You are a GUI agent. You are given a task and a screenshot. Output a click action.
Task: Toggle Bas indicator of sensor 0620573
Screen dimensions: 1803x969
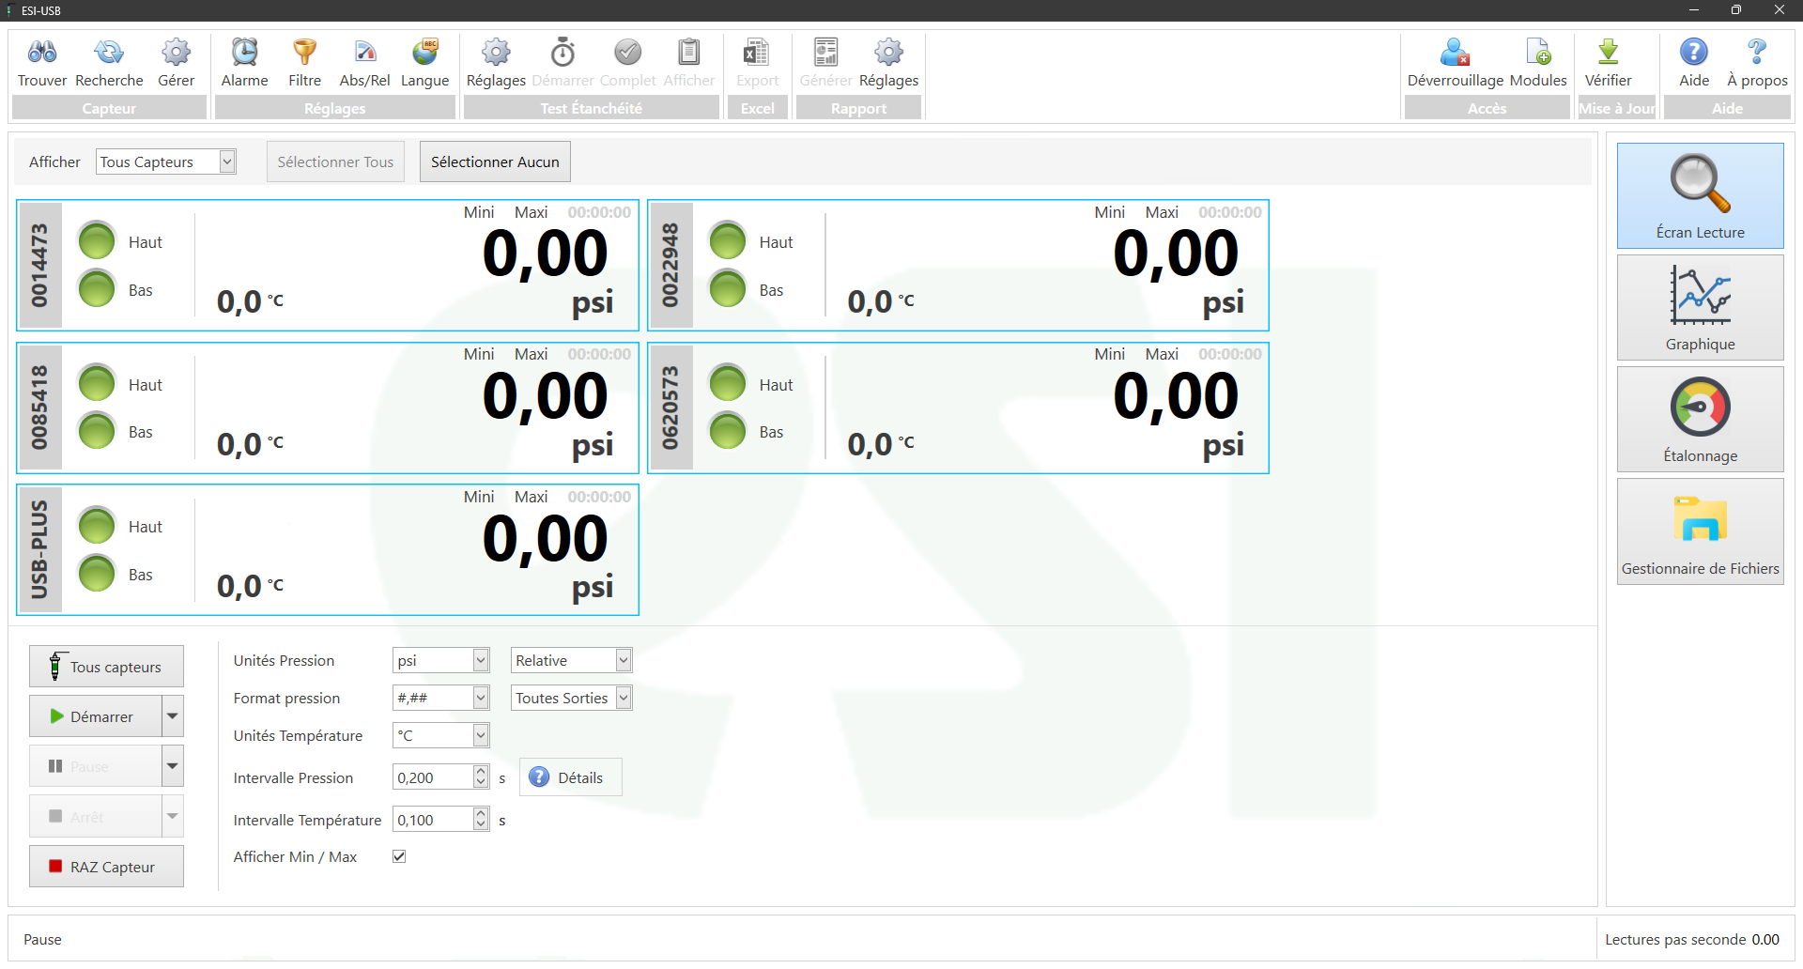tap(728, 432)
